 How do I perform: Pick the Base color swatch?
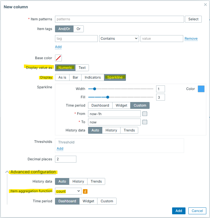coord(58,58)
